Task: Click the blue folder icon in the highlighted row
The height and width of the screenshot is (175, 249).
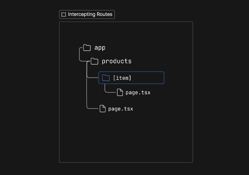Action: click(x=106, y=78)
